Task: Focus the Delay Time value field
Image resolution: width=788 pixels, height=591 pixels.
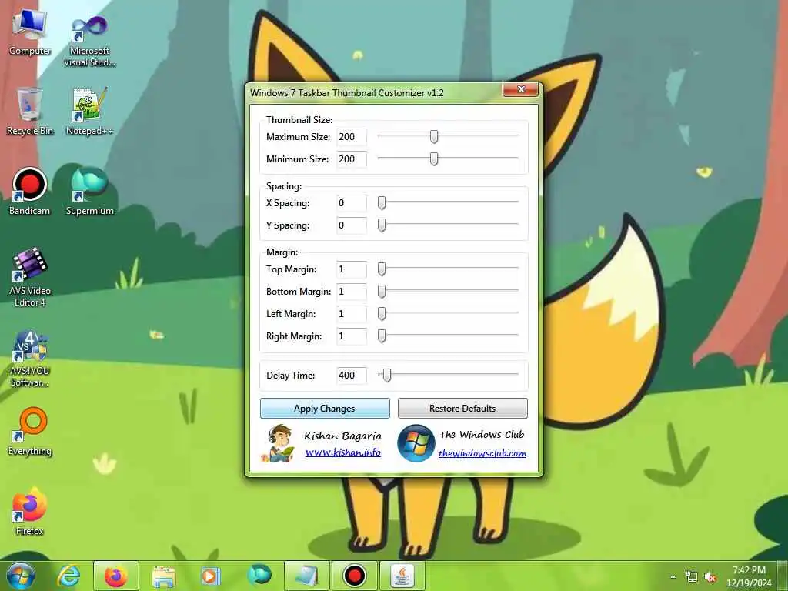Action: pos(351,375)
